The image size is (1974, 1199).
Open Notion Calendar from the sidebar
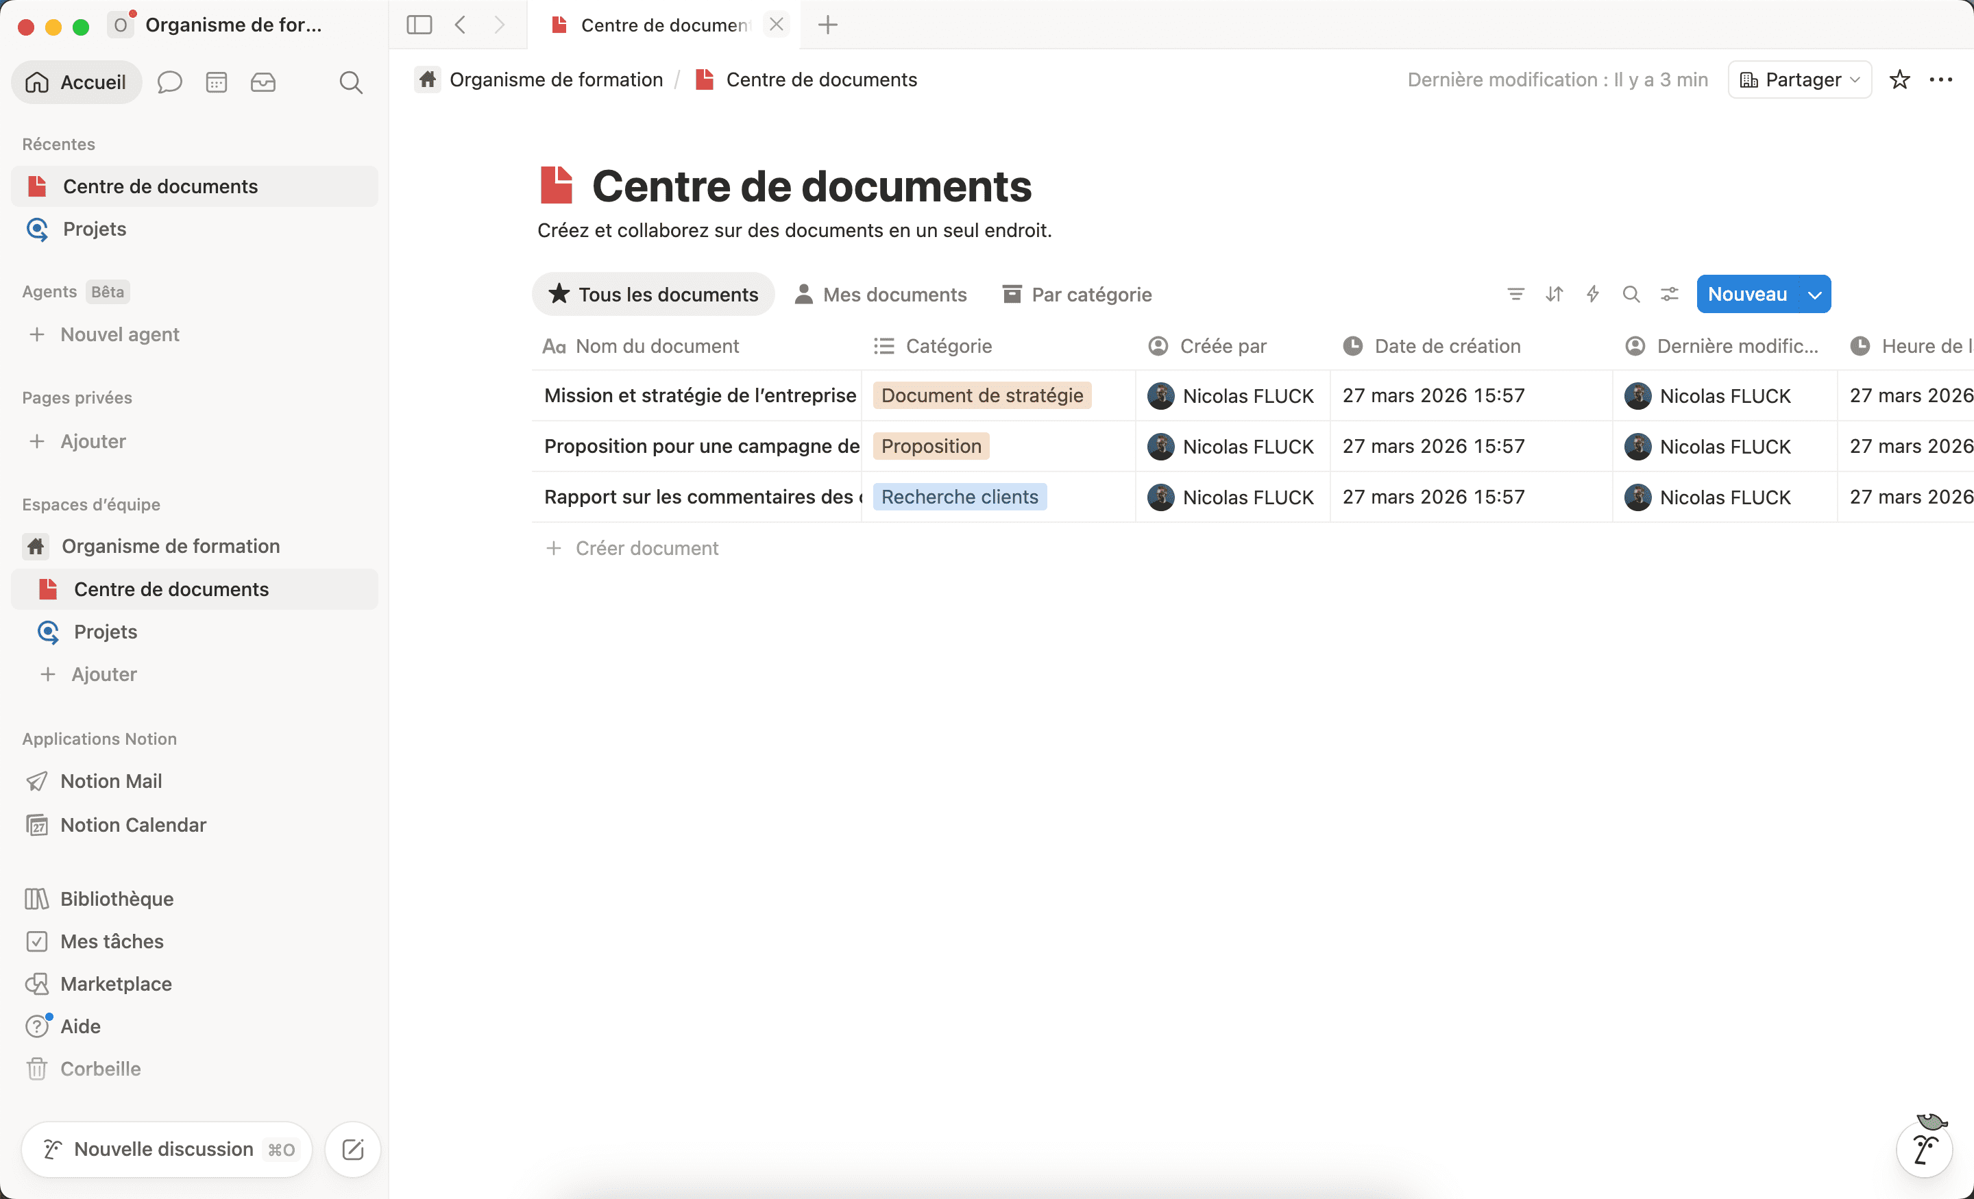[x=133, y=824]
